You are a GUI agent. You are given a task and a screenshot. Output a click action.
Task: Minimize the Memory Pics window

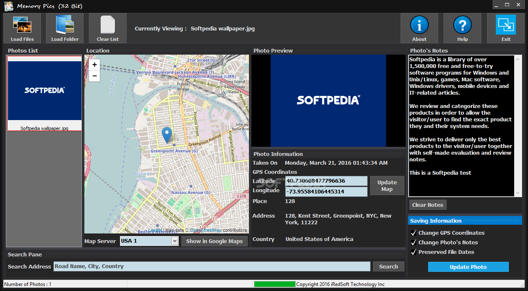495,5
